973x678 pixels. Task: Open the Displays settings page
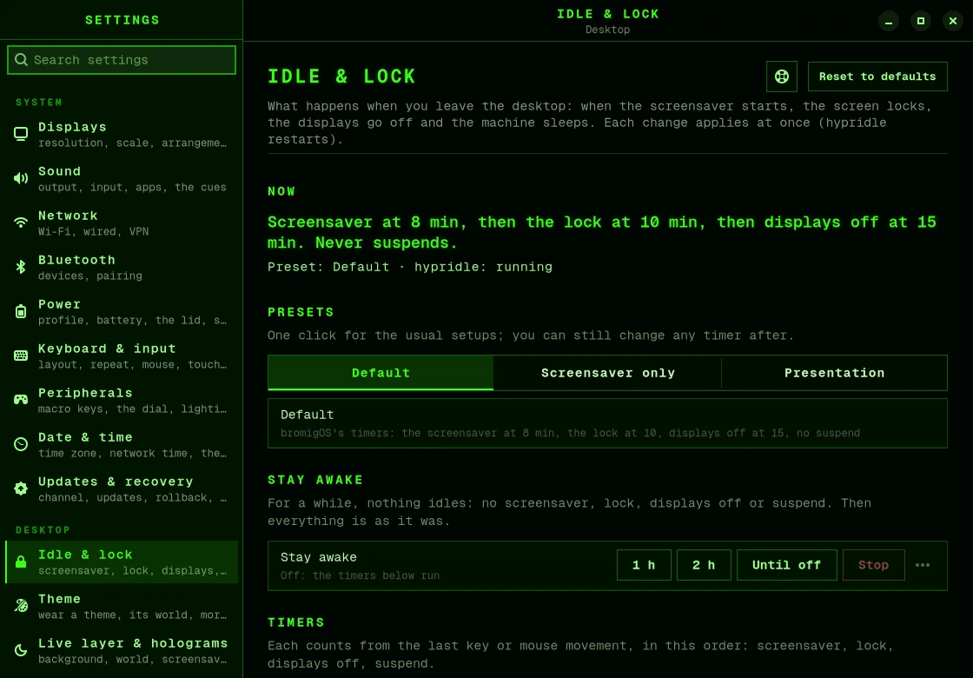[x=122, y=134]
